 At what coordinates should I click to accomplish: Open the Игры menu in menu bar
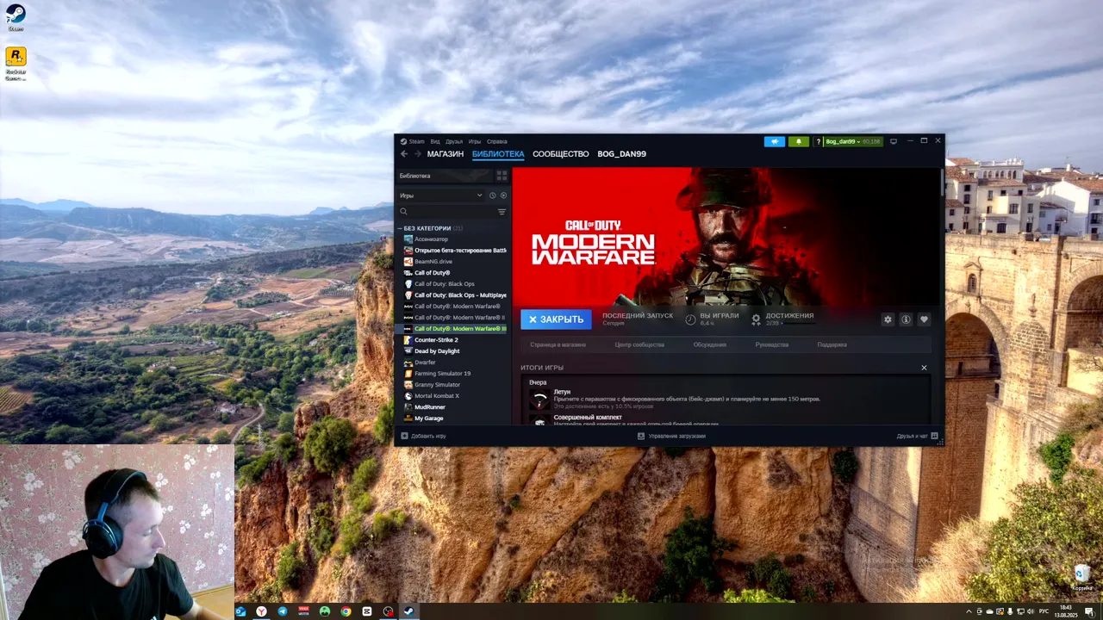tap(475, 141)
